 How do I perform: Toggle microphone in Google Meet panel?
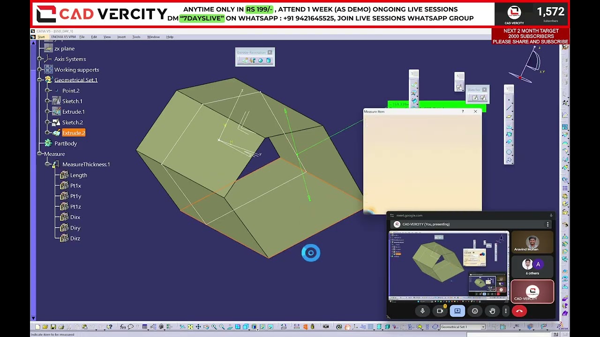coord(422,311)
